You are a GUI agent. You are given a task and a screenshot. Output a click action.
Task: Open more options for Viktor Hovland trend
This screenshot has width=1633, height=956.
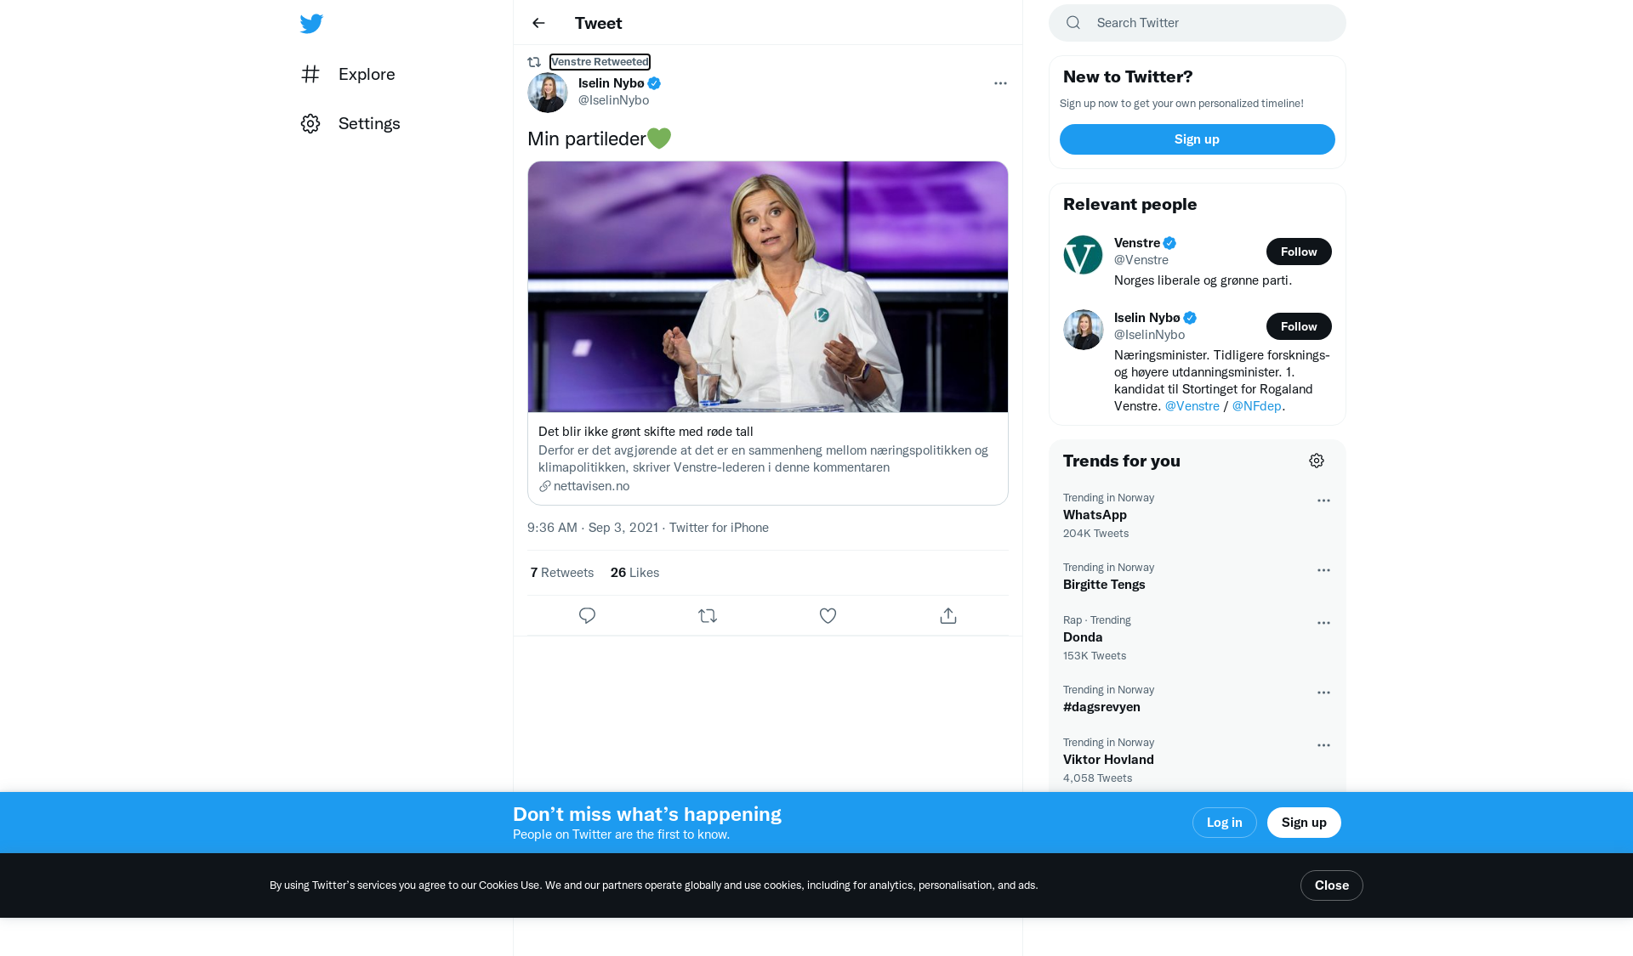pyautogui.click(x=1323, y=745)
